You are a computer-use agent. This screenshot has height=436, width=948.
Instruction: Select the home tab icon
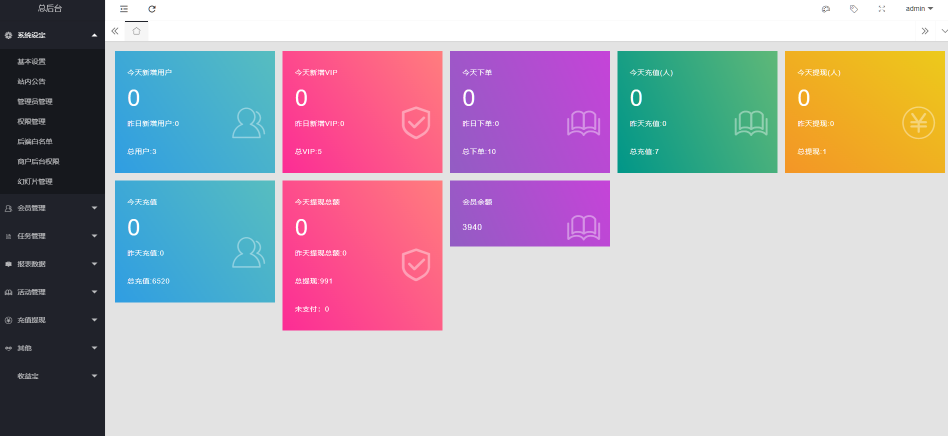point(136,31)
